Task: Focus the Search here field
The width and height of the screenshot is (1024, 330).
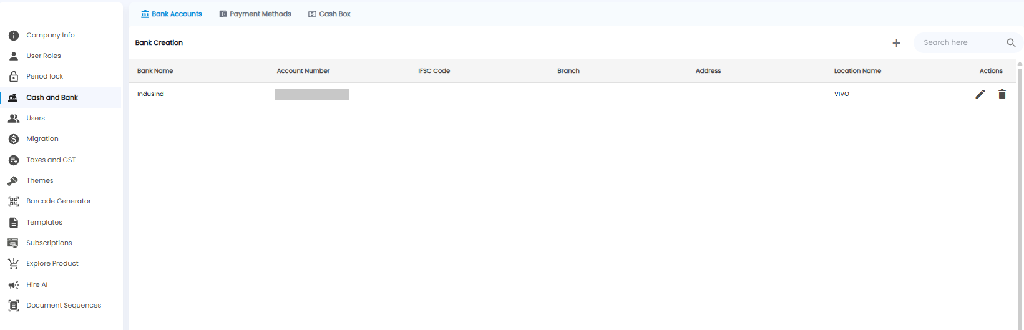Action: click(961, 43)
